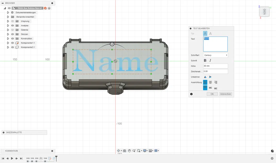
Task: Collapse the Text Bearbeiten dialog
Action: (x=191, y=28)
